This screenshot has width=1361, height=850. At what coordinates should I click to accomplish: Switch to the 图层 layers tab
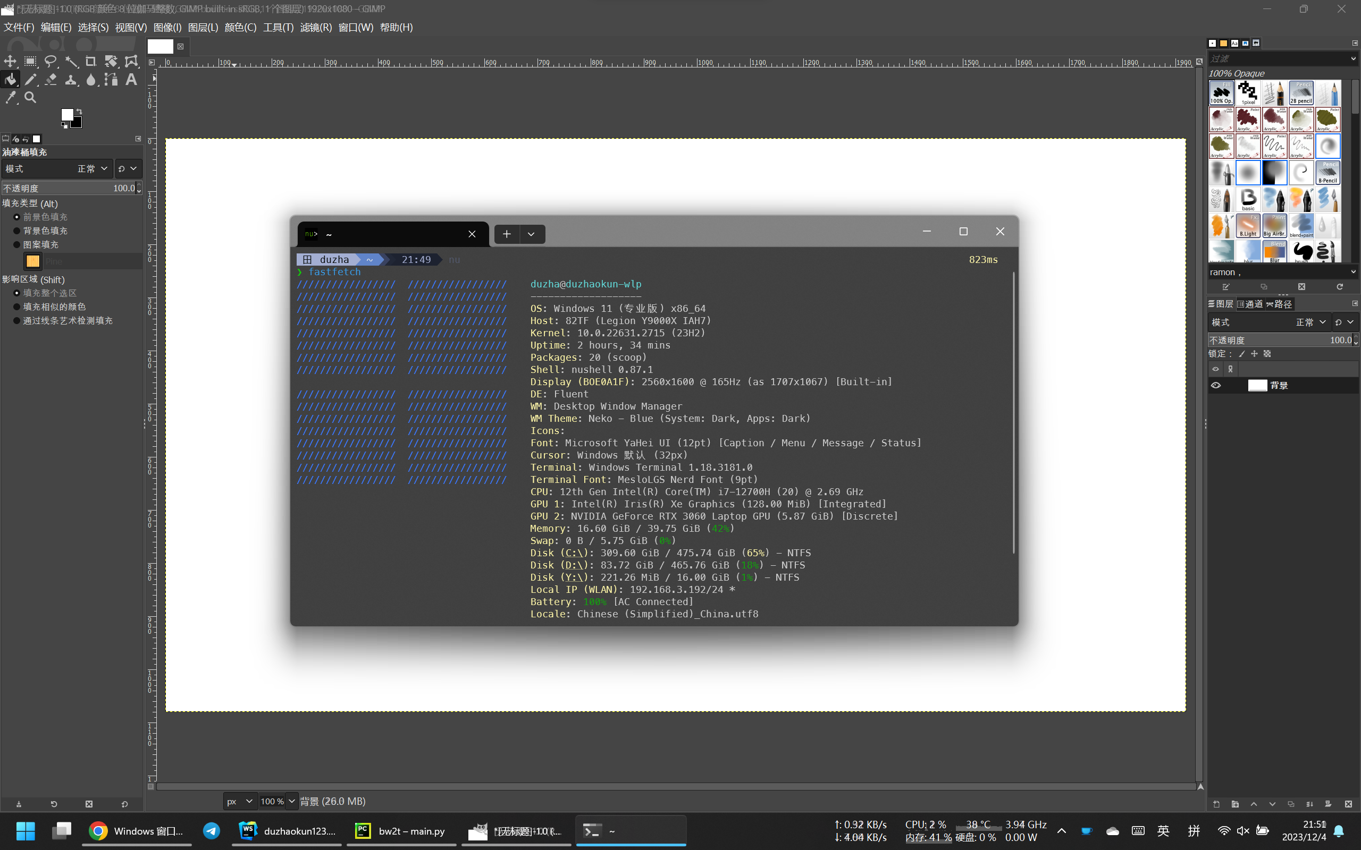click(x=1221, y=304)
